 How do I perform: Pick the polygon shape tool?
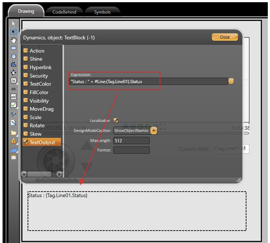(x=14, y=64)
